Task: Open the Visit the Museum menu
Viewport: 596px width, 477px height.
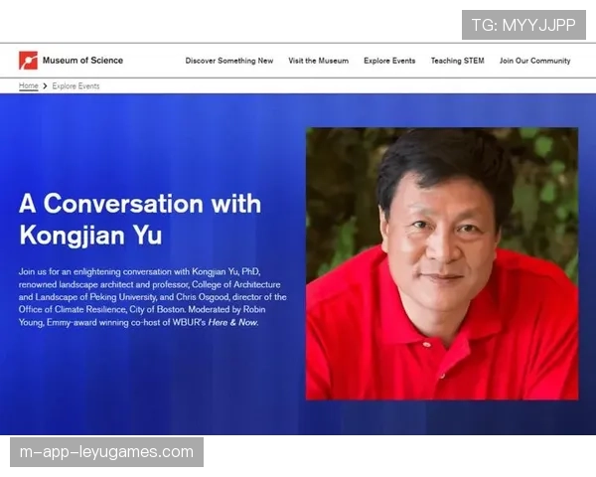Action: pyautogui.click(x=318, y=61)
